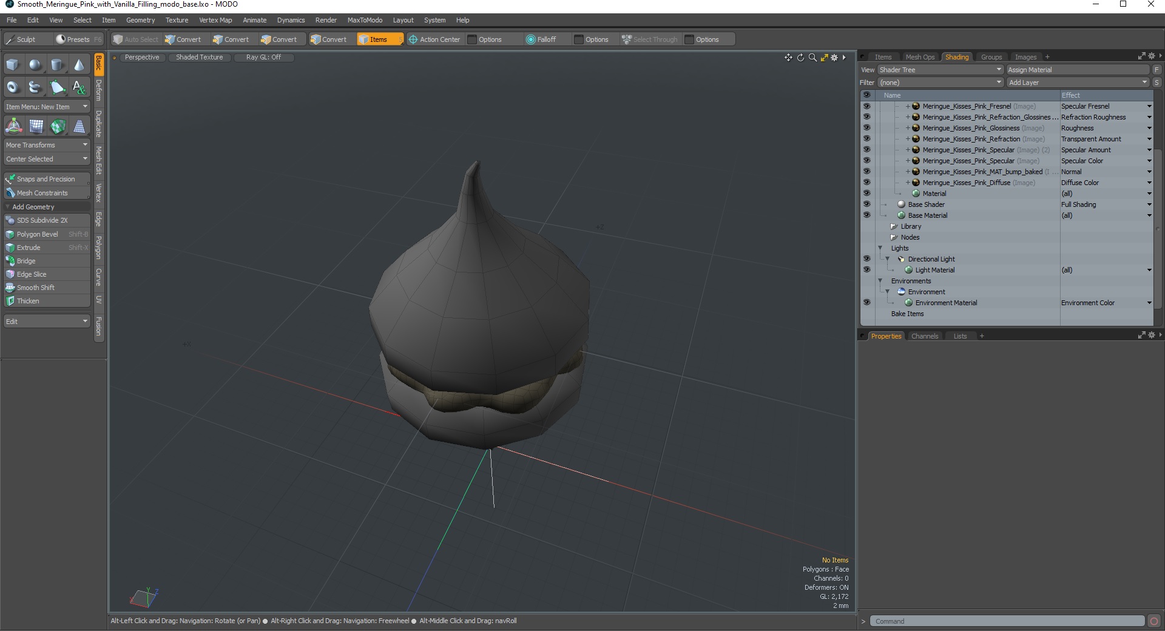Select the Solid Sketch tool
Screen dimensions: 1165x631
(x=35, y=87)
